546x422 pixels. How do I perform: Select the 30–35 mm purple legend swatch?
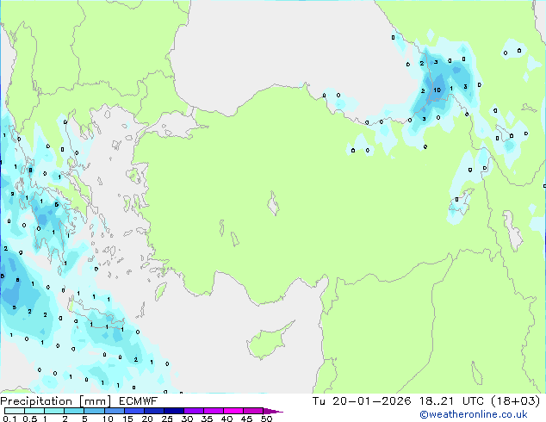coord(194,411)
